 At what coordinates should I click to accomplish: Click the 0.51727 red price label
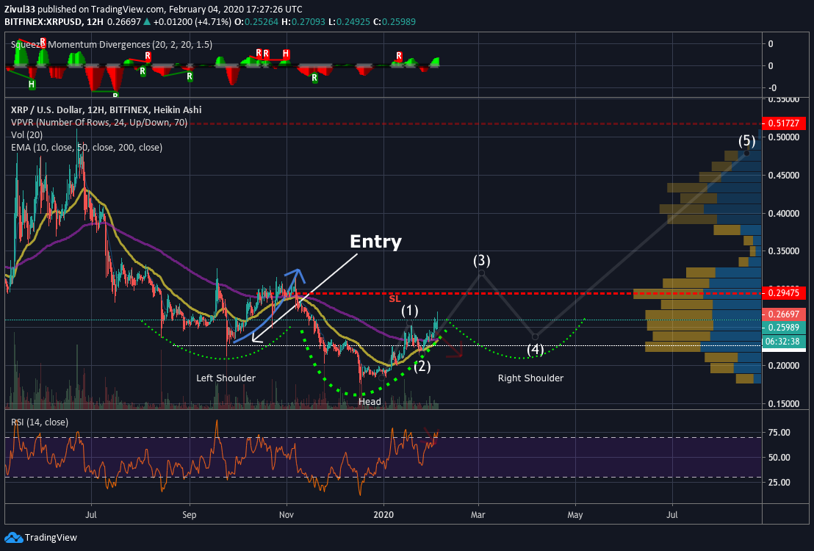pos(783,123)
